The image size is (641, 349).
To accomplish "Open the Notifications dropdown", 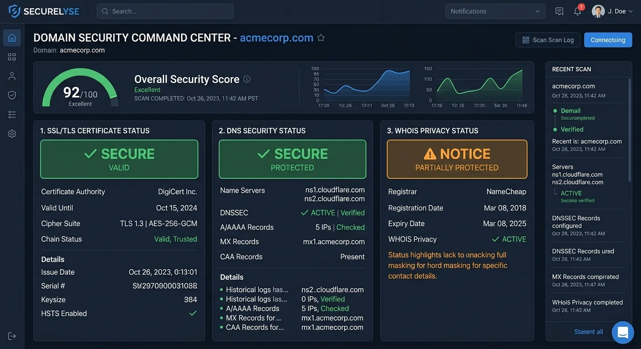I will pos(495,11).
